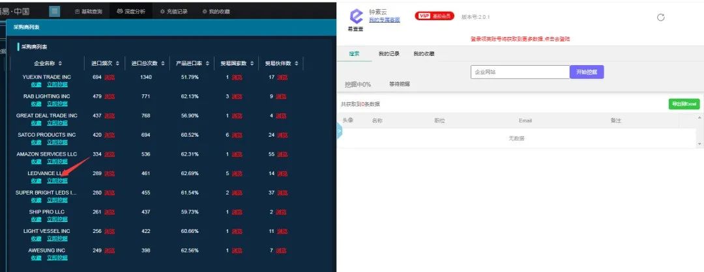Open 充值记录 menu item

point(174,12)
